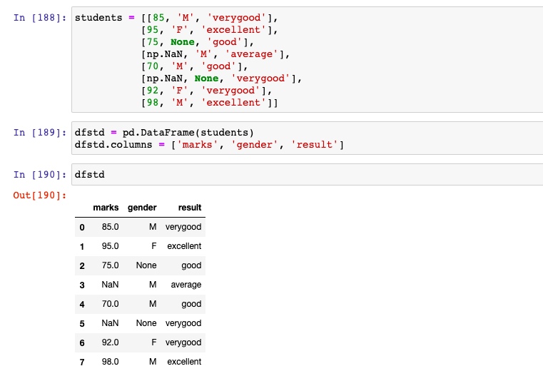The image size is (543, 376).
Task: Select row index 3 in output table
Action: 82,285
